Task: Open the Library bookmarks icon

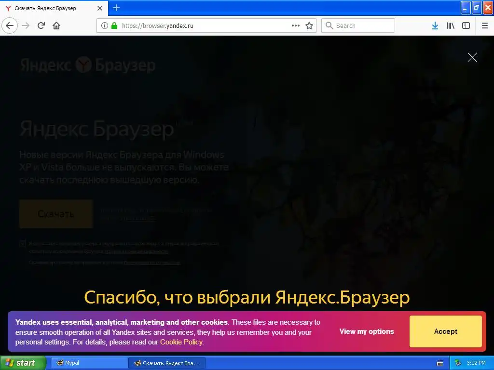Action: [x=451, y=26]
